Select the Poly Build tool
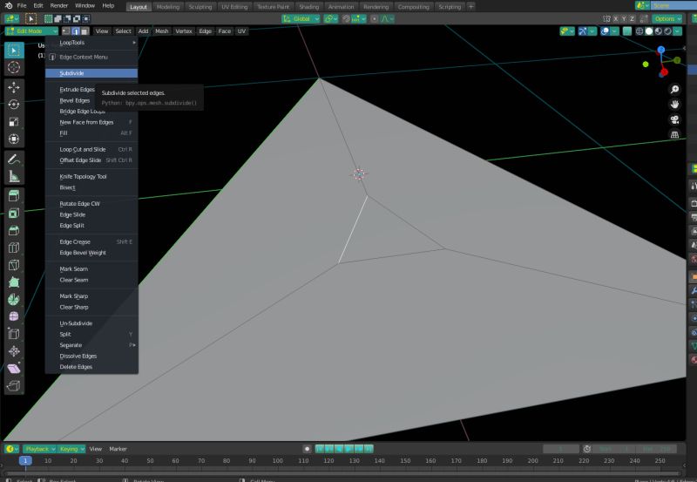 tap(14, 282)
